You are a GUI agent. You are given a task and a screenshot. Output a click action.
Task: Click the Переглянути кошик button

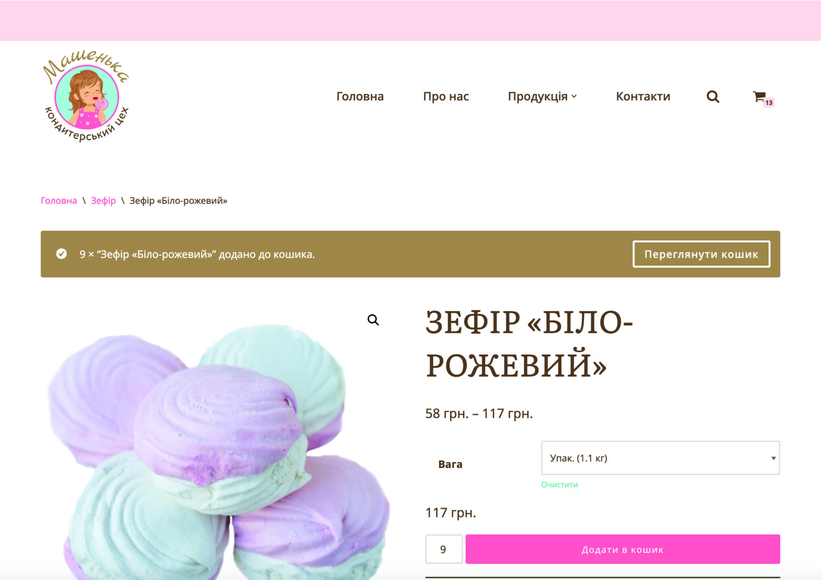point(701,254)
